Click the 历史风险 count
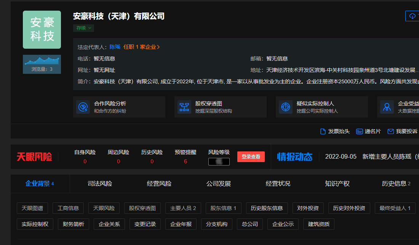The width and height of the screenshot is (419, 245). tap(152, 161)
